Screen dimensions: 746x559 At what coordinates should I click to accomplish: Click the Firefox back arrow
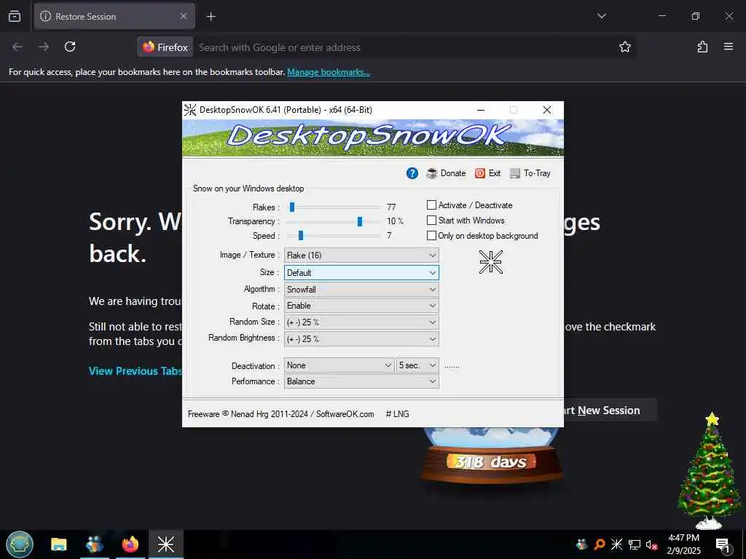pyautogui.click(x=17, y=47)
